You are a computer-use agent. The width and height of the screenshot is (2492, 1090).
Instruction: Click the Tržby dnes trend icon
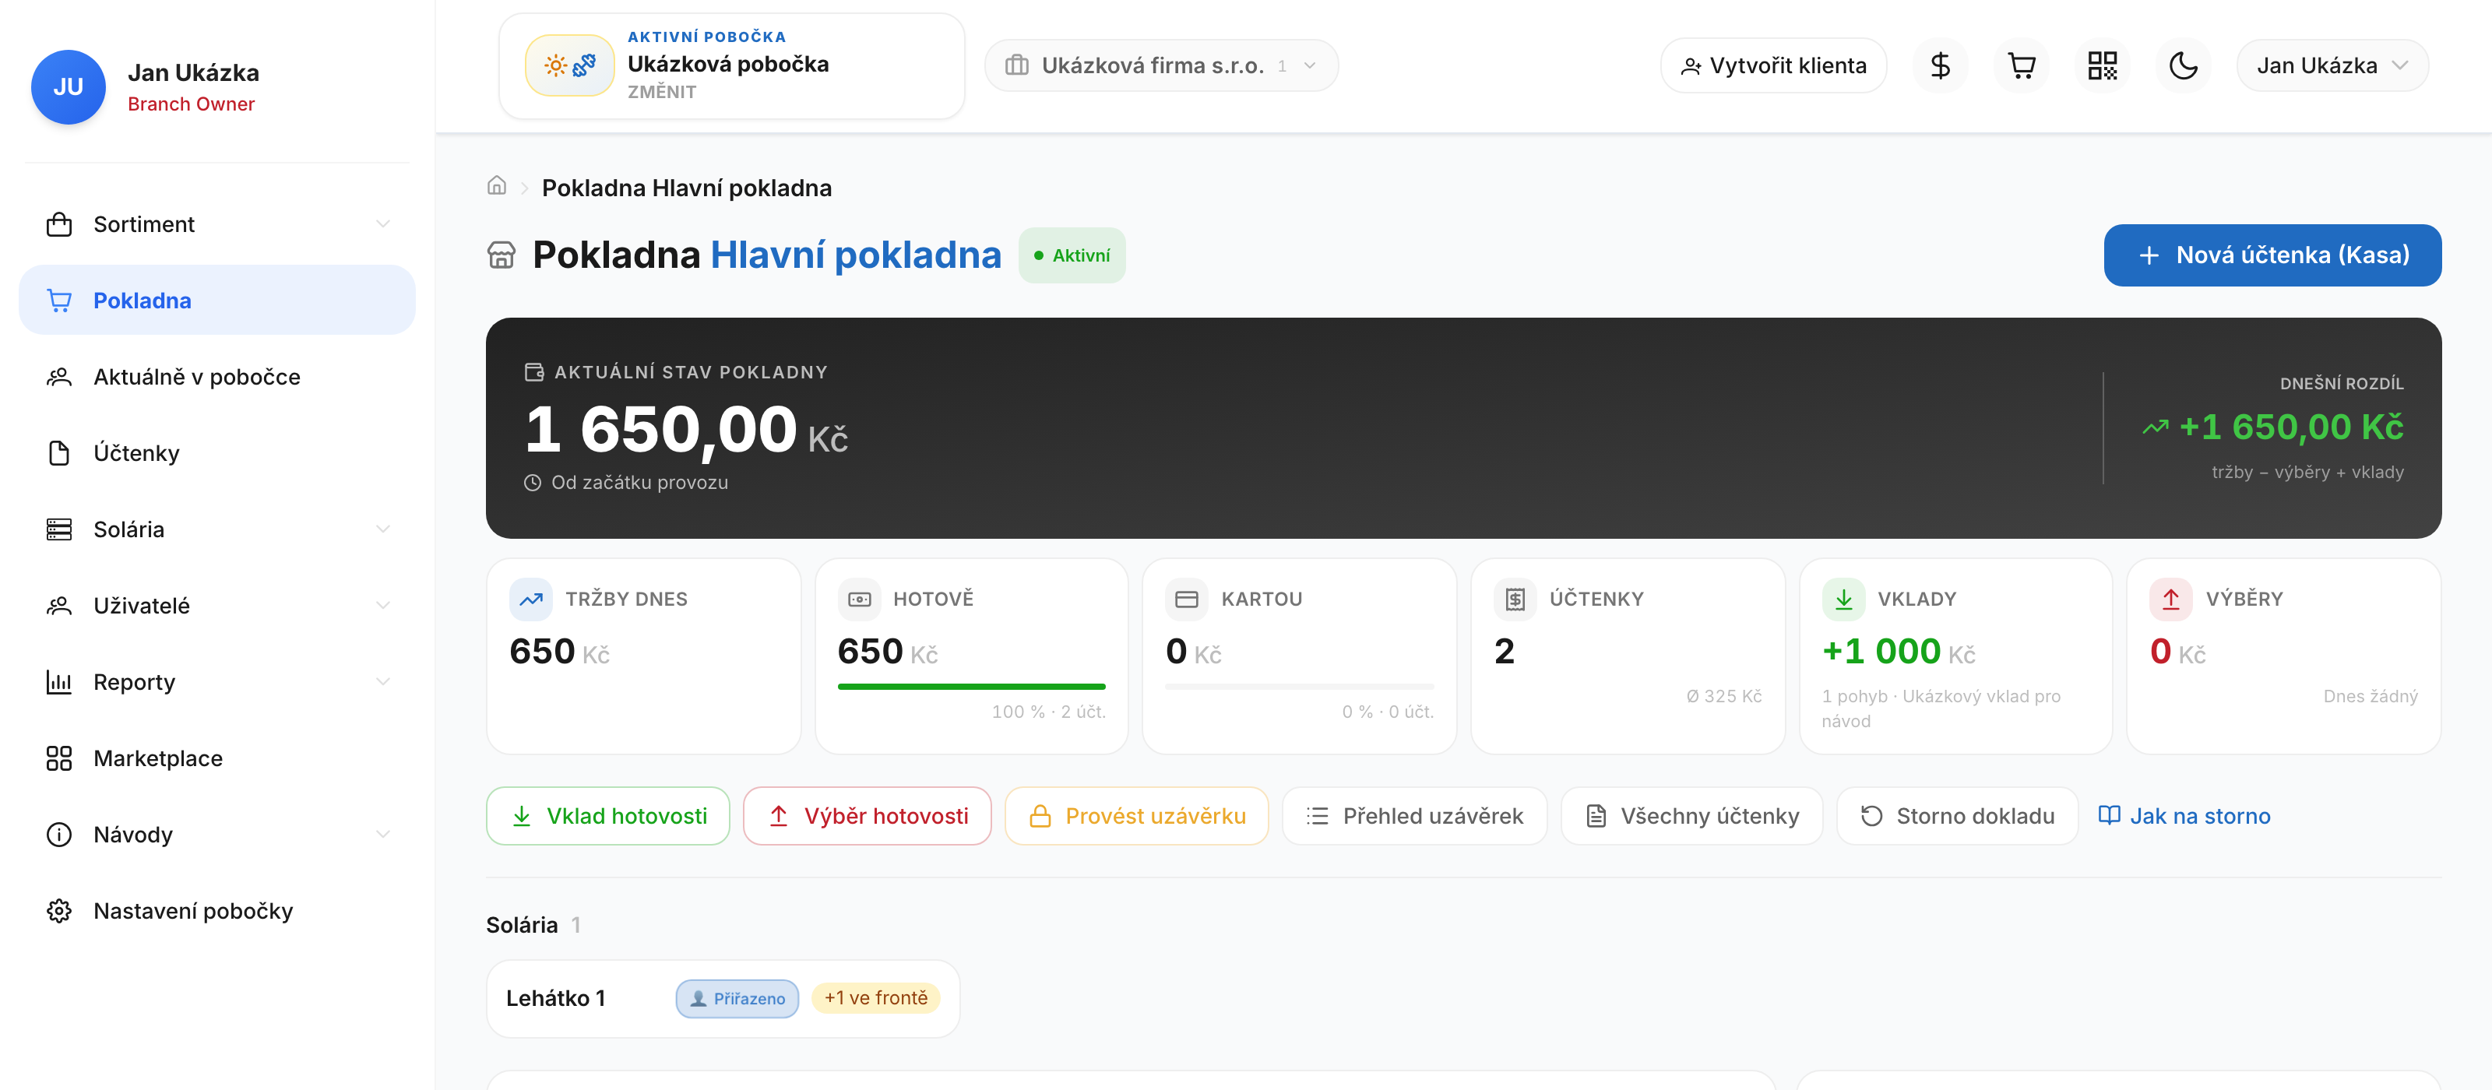click(531, 599)
